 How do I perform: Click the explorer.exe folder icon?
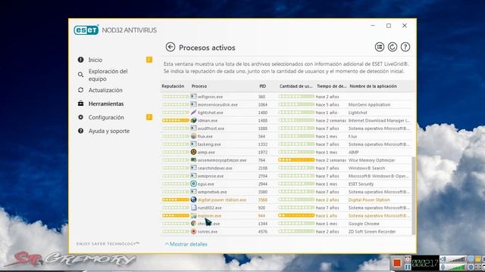[x=194, y=215]
